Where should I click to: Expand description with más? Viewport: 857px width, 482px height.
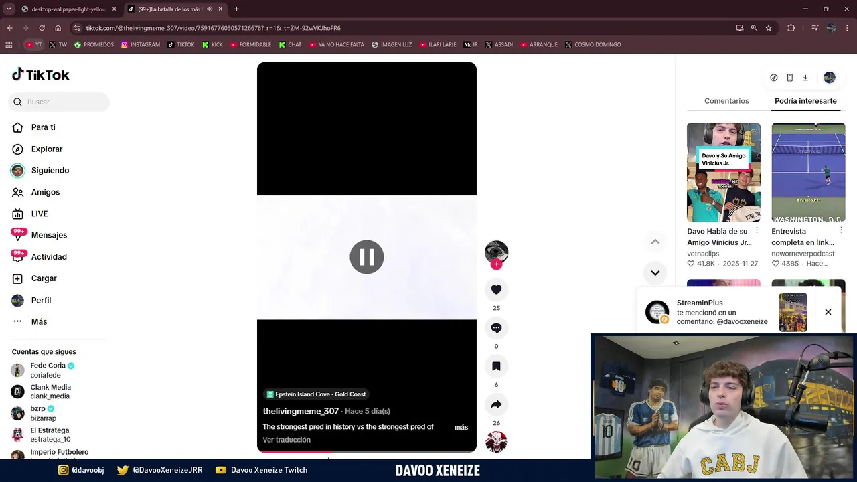click(x=461, y=427)
